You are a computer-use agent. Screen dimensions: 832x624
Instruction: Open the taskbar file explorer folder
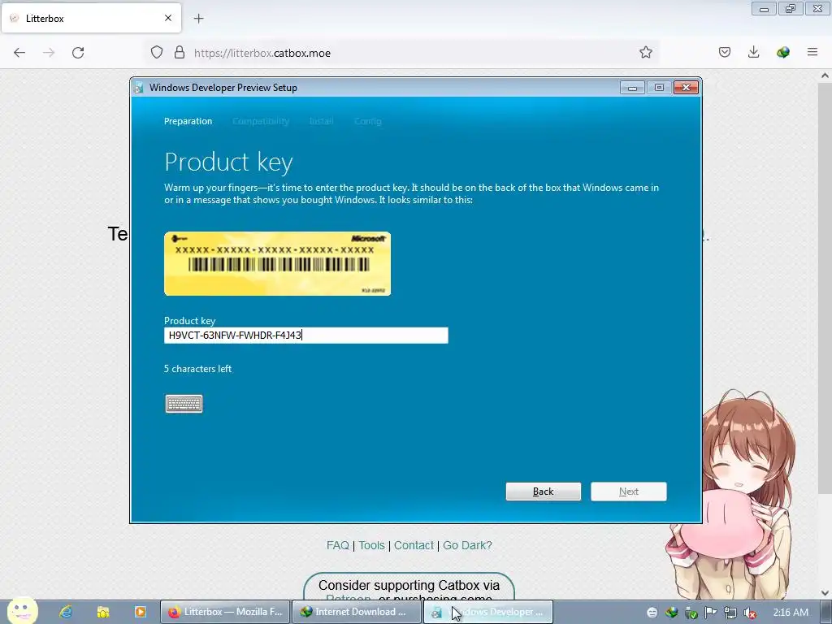pos(103,612)
